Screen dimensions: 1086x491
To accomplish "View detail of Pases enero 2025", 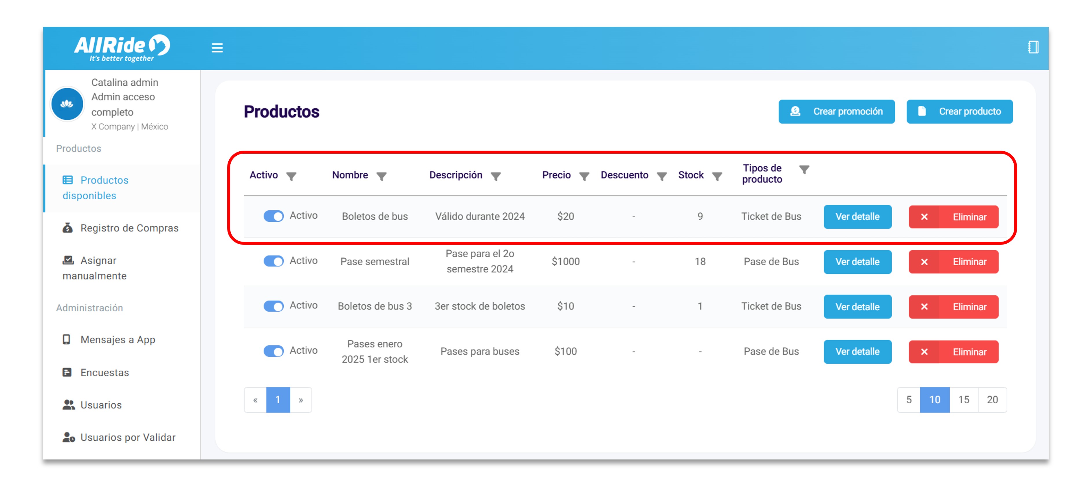I will click(858, 352).
